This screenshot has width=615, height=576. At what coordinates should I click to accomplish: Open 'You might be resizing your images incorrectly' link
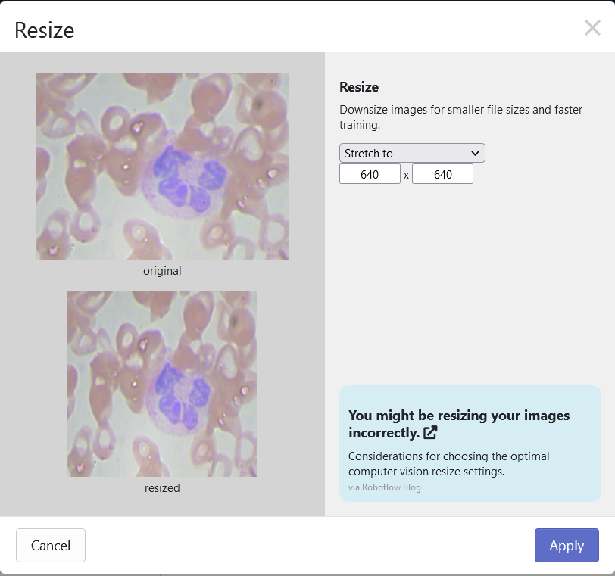point(458,416)
